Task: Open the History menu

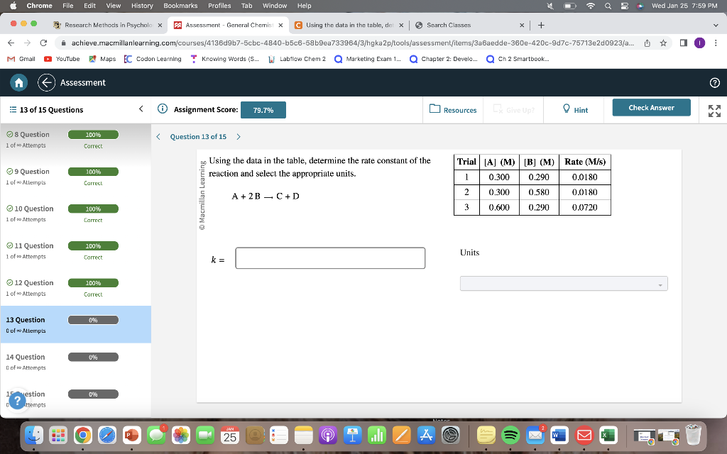Action: [x=142, y=6]
